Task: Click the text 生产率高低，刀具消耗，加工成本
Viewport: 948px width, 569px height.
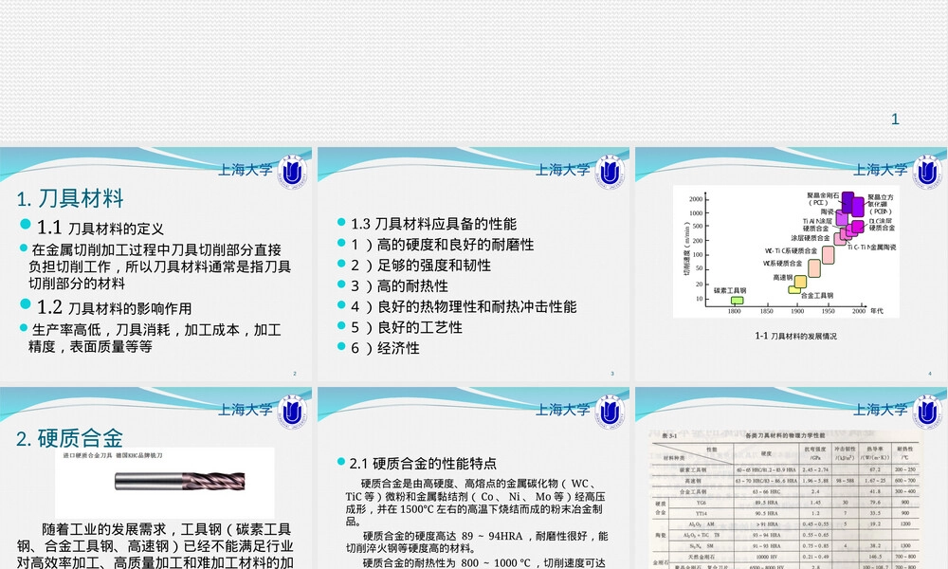Action: (x=155, y=338)
